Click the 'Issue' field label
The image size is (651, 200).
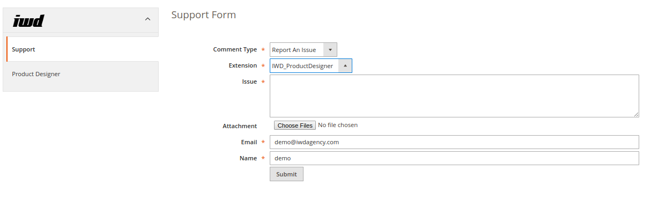249,82
